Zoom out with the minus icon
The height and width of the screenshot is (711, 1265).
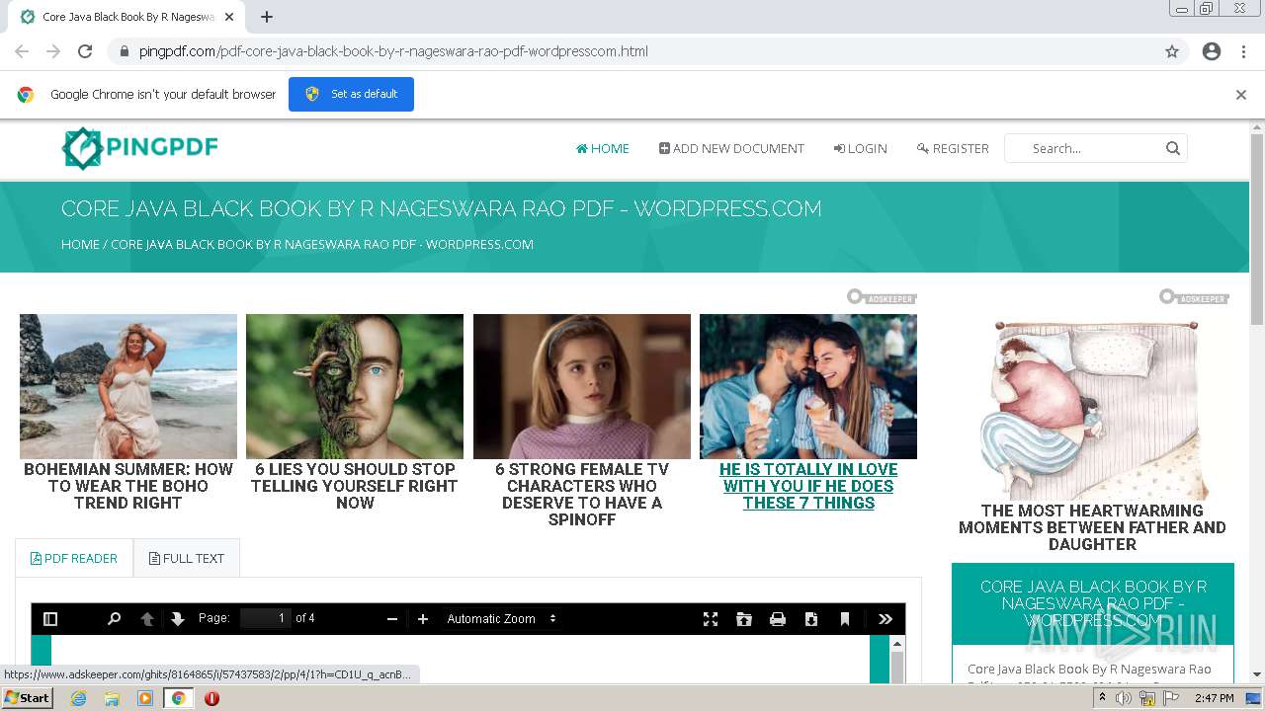(x=392, y=619)
